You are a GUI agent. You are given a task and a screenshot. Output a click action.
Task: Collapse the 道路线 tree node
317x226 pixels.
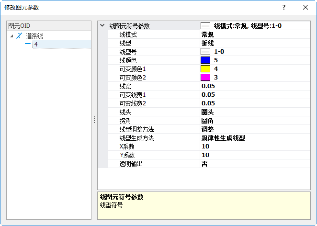click(11, 35)
